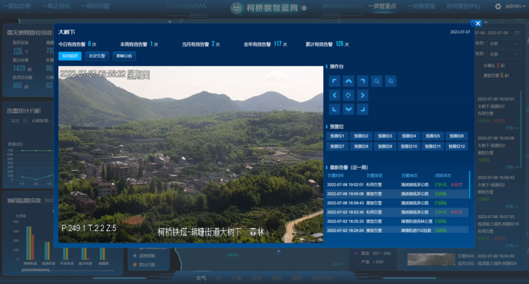Screen dimensions: 529x284
Task: Pan the camera right with the right arrow
Action: [362, 95]
